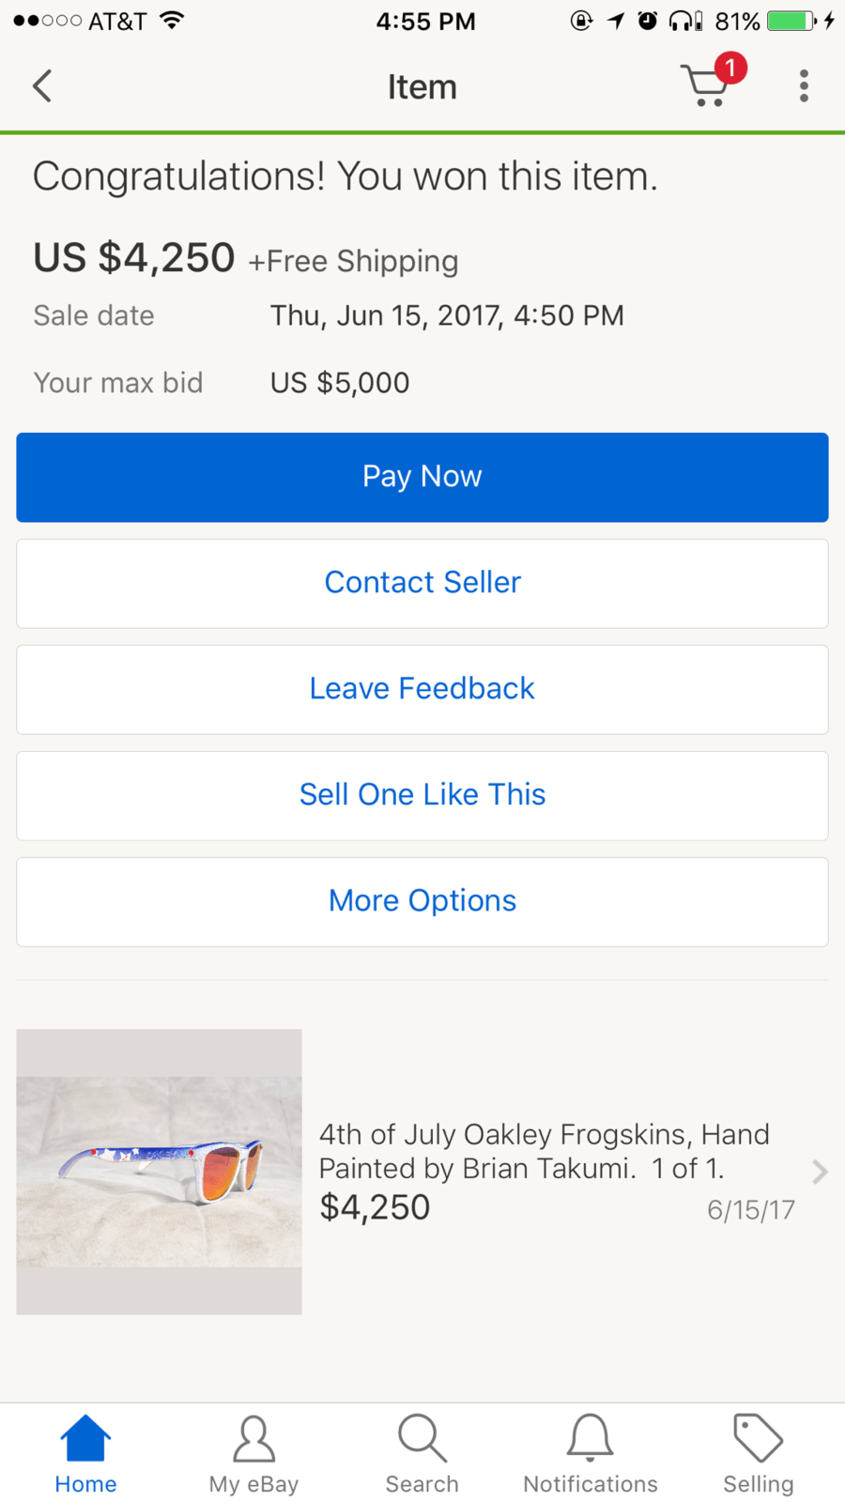The height and width of the screenshot is (1502, 845).
Task: Tap Contact Seller
Action: click(422, 583)
